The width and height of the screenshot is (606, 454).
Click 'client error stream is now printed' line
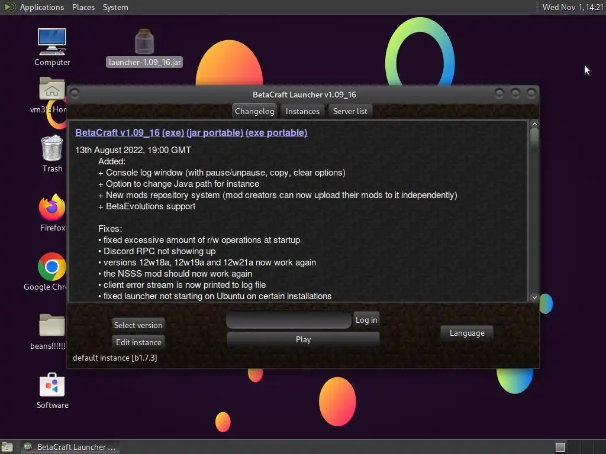(x=182, y=284)
